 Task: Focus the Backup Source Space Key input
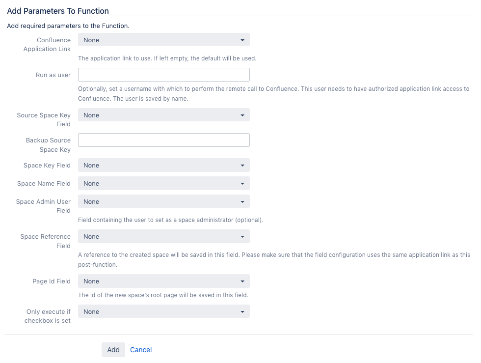tap(164, 140)
